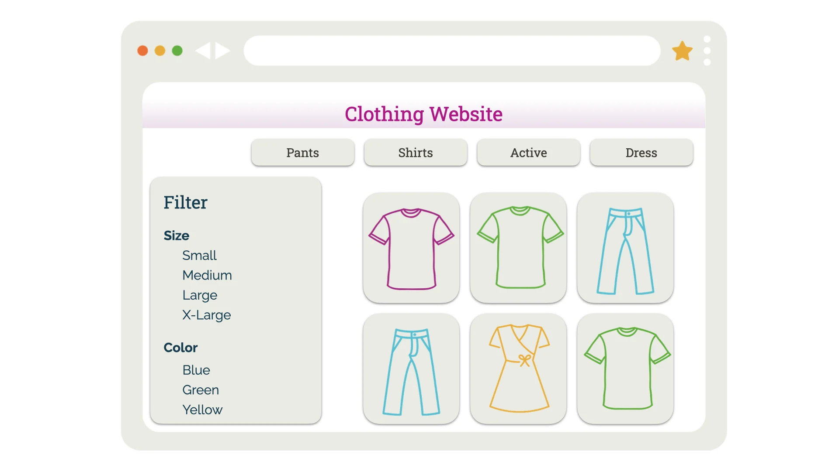Open the Shirts category tab
This screenshot has height=471, width=839.
[x=416, y=152]
